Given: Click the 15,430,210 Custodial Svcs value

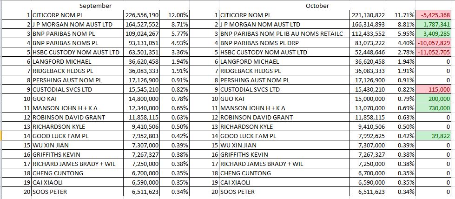Looking at the screenshot, I should (x=369, y=89).
